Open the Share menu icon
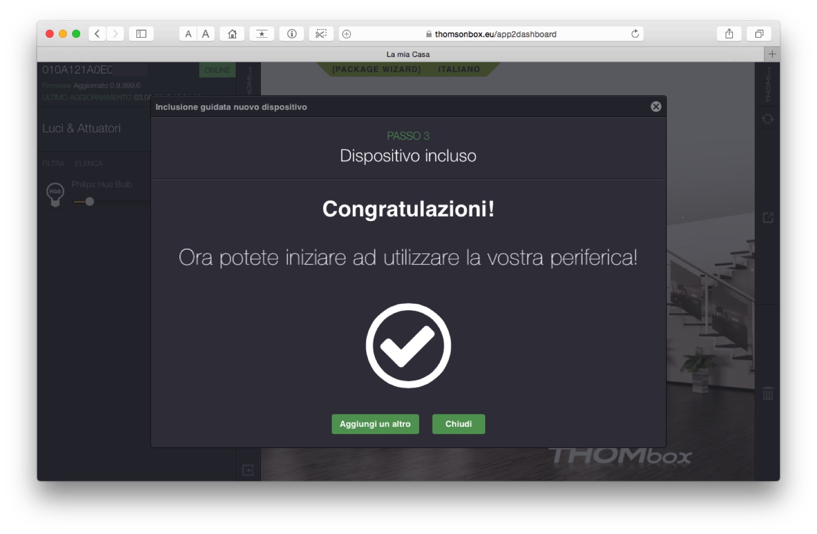 [x=729, y=34]
